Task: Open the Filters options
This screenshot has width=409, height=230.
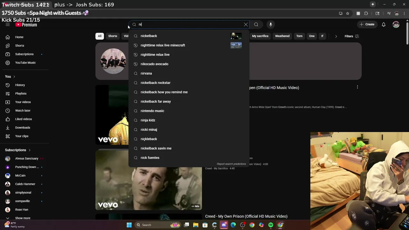Action: point(352,36)
